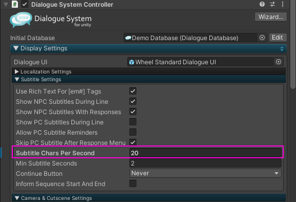Open the component three-dot context menu
This screenshot has height=202, width=296.
click(x=283, y=4)
